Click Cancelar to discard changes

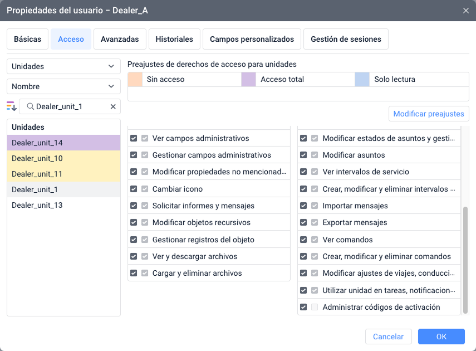(388, 337)
